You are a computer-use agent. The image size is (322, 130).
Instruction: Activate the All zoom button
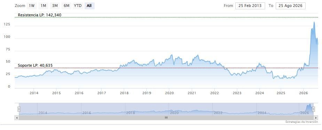(89, 6)
